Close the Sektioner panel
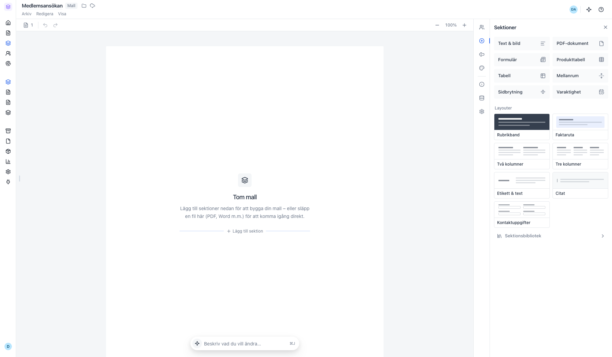Viewport: 612px width, 357px height. (x=606, y=27)
